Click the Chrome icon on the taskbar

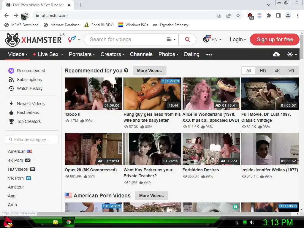click(x=69, y=222)
